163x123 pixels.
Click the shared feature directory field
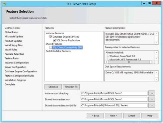pyautogui.click(x=114, y=99)
